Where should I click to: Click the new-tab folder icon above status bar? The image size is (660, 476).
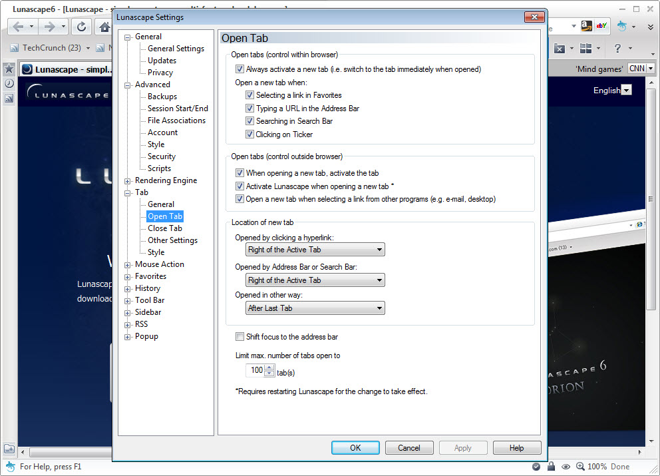click(x=9, y=449)
